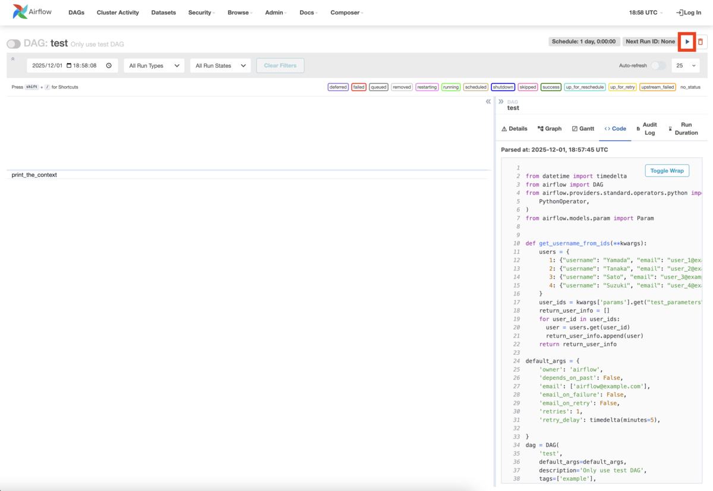The image size is (713, 491).
Task: Switch to the Details tab
Action: (515, 128)
